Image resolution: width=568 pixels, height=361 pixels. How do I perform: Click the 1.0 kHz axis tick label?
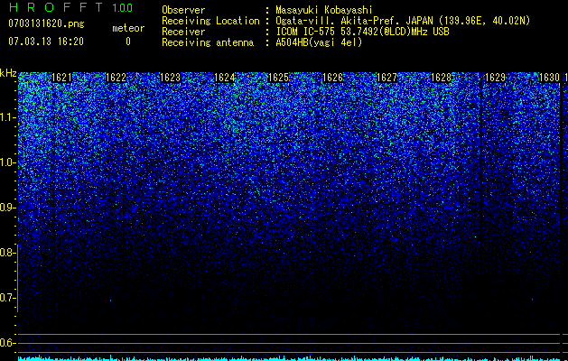6,162
